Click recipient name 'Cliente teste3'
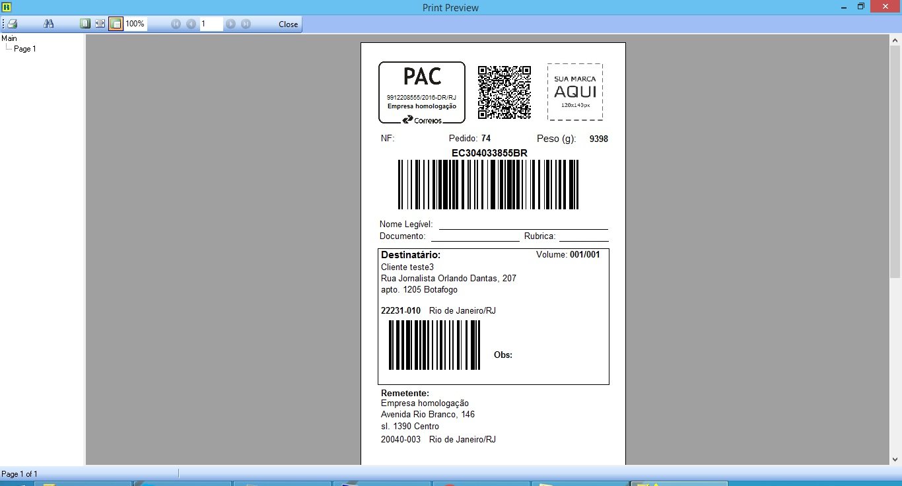 [x=407, y=267]
